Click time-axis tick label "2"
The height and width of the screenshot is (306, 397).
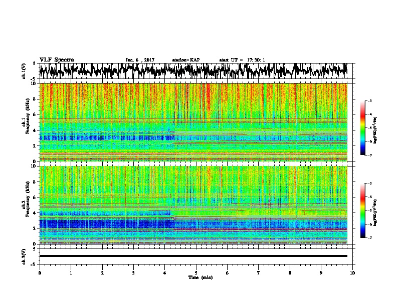pyautogui.click(x=102, y=273)
